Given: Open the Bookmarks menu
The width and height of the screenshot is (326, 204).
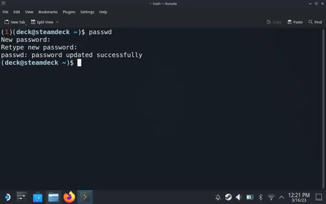Looking at the screenshot, I should click(x=48, y=12).
